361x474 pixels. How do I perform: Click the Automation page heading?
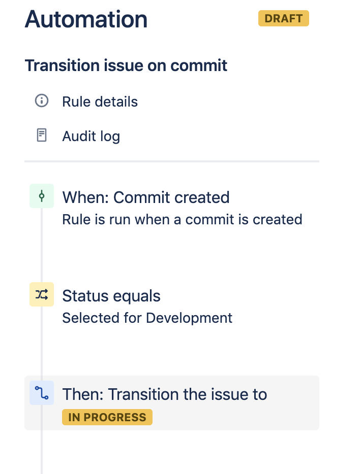point(85,19)
